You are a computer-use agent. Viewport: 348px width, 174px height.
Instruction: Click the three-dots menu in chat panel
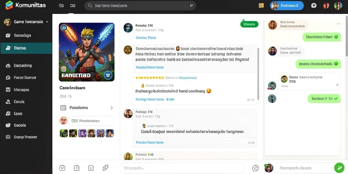[338, 24]
